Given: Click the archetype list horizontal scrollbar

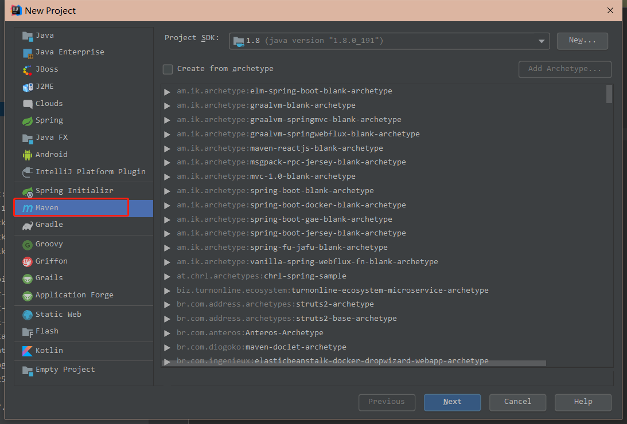Looking at the screenshot, I should coord(354,363).
